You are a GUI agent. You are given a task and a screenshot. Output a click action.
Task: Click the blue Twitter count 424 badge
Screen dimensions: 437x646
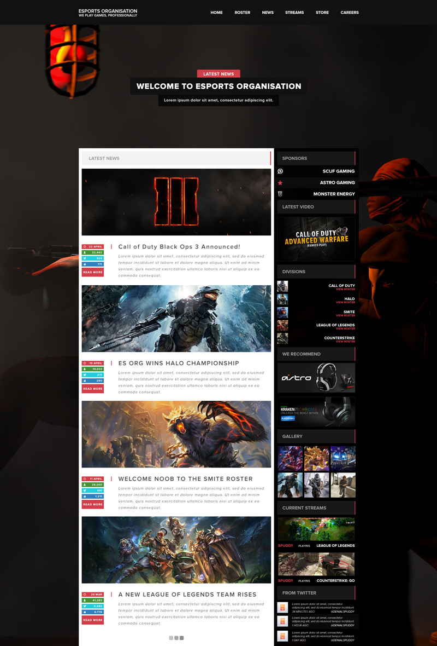(x=92, y=258)
